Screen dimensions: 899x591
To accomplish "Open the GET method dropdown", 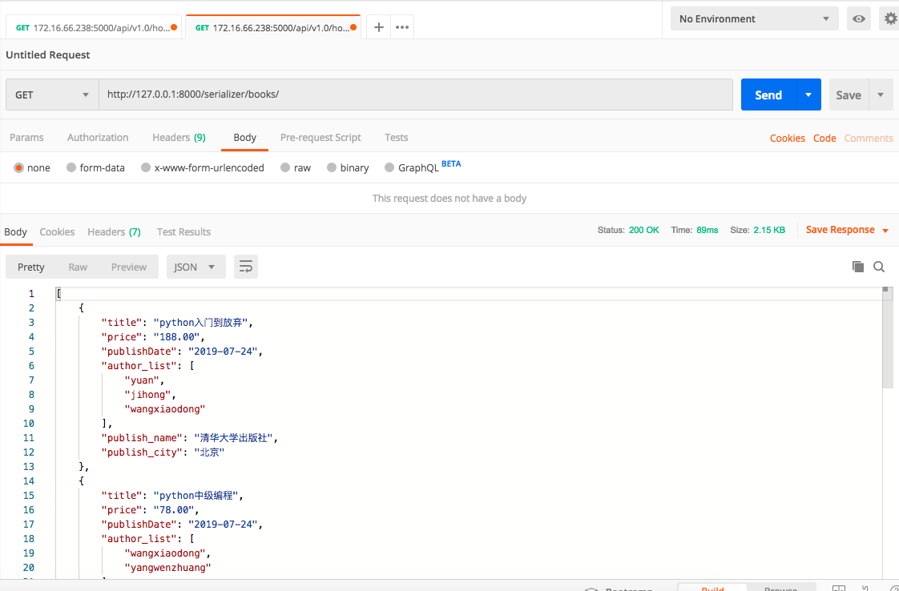I will [x=52, y=94].
